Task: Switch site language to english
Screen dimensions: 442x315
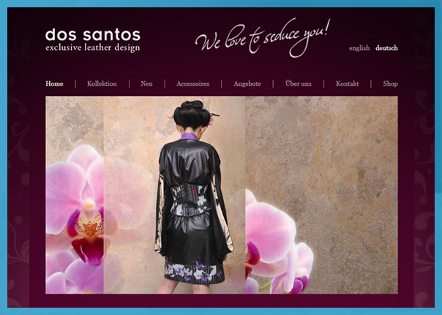Action: pyautogui.click(x=359, y=48)
